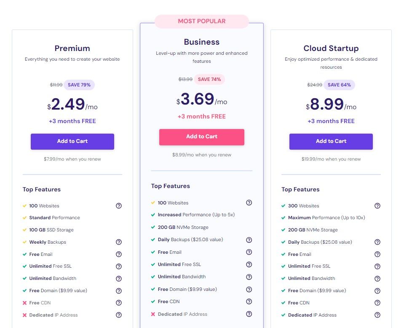
Task: Add the Business plan to cart
Action: (201, 137)
